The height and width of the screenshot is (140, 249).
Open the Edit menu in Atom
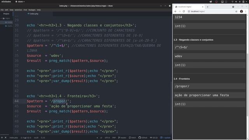[7, 10]
